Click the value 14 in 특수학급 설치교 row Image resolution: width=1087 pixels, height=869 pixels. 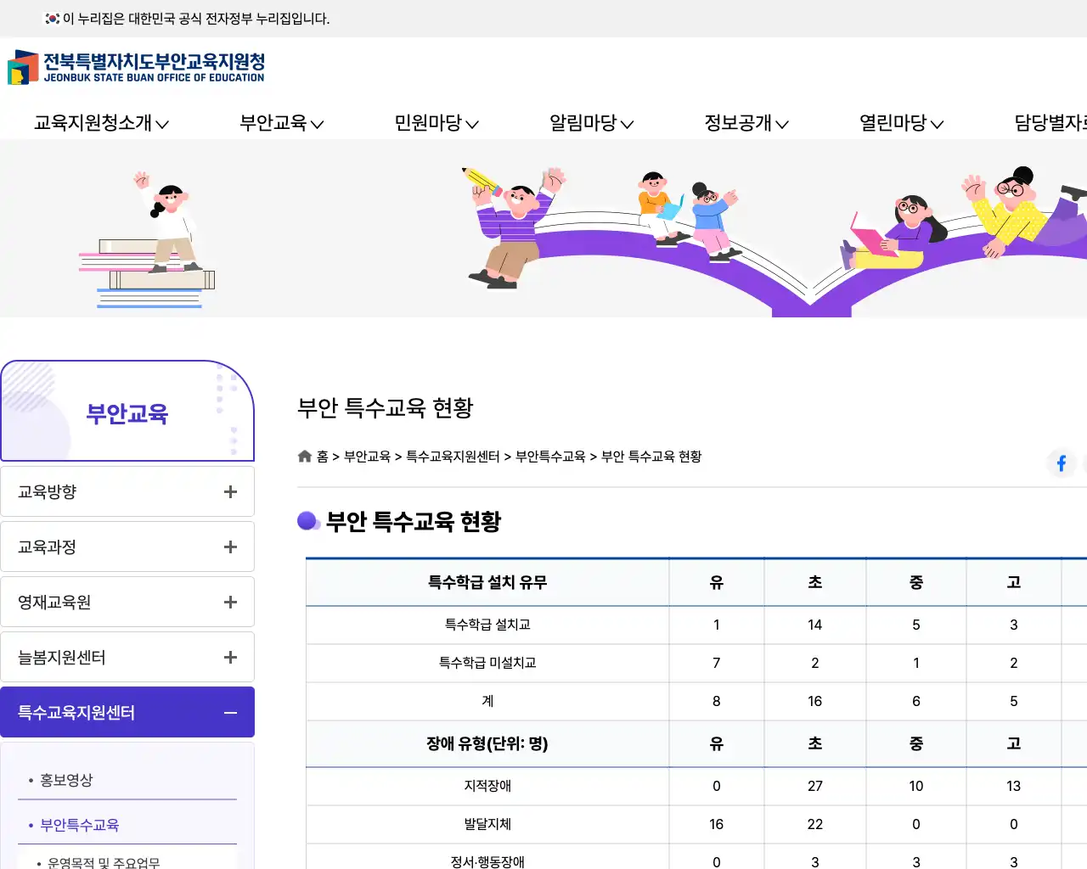[814, 625]
